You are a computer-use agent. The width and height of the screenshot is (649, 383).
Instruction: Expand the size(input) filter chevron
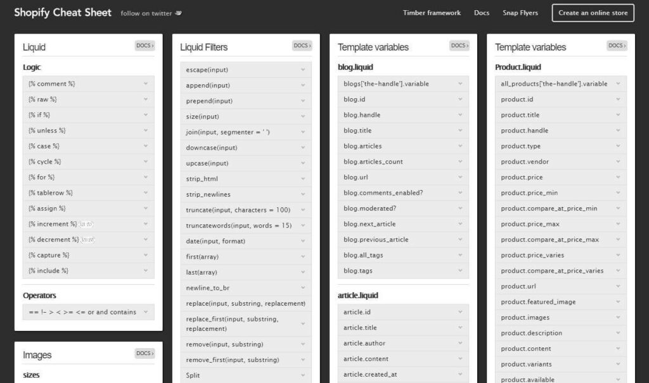(303, 117)
